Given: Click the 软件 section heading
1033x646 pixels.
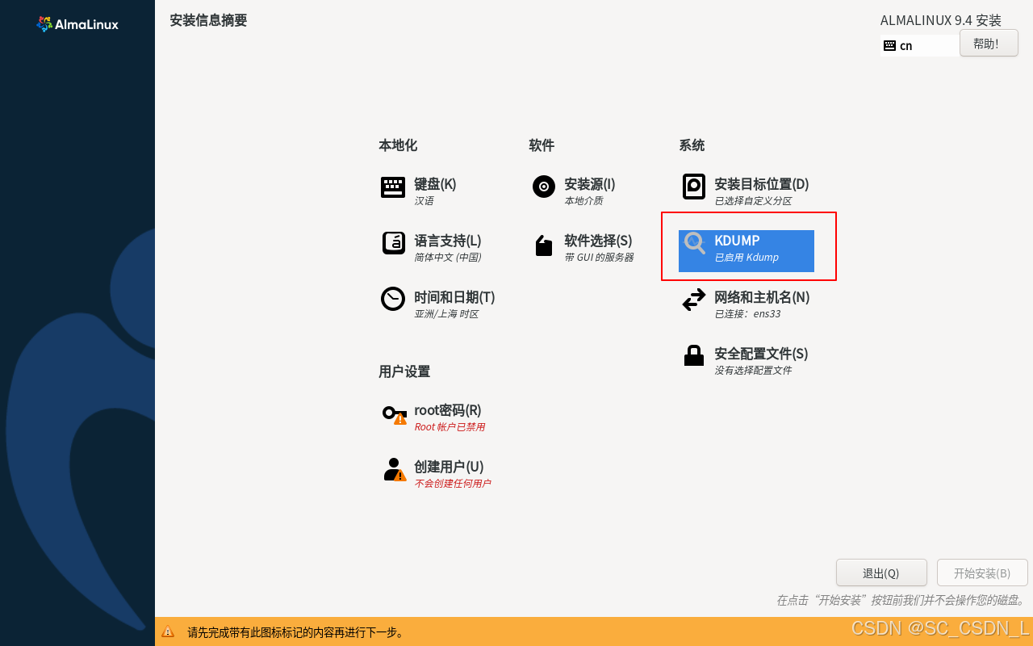Looking at the screenshot, I should (542, 145).
